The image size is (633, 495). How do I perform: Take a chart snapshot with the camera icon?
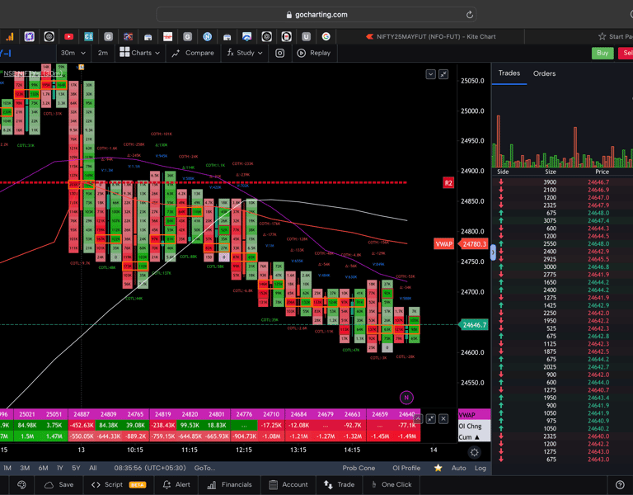click(279, 53)
